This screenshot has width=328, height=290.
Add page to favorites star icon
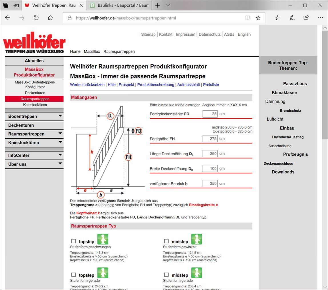[x=258, y=18]
